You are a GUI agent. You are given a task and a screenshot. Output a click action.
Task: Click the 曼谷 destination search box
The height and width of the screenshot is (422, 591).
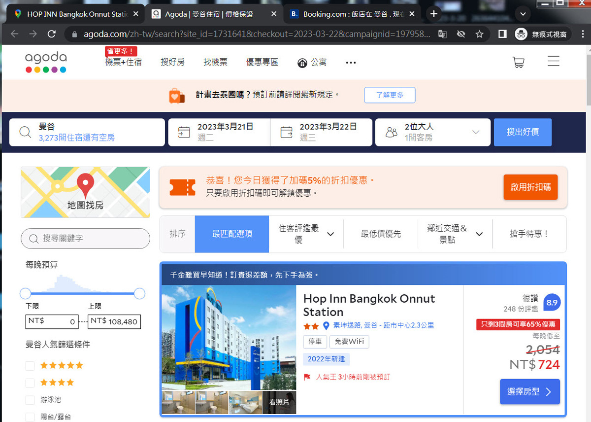coord(87,132)
